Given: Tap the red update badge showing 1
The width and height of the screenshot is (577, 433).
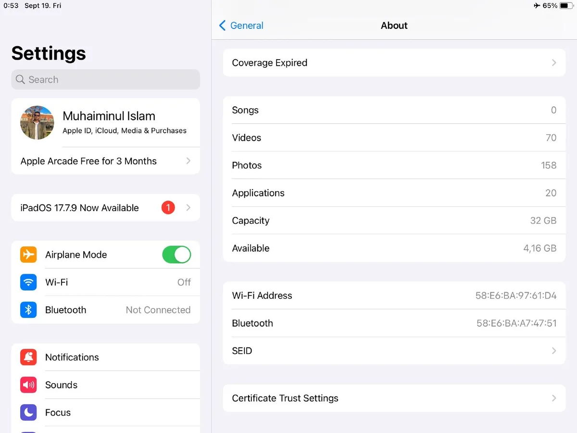Looking at the screenshot, I should 168,208.
